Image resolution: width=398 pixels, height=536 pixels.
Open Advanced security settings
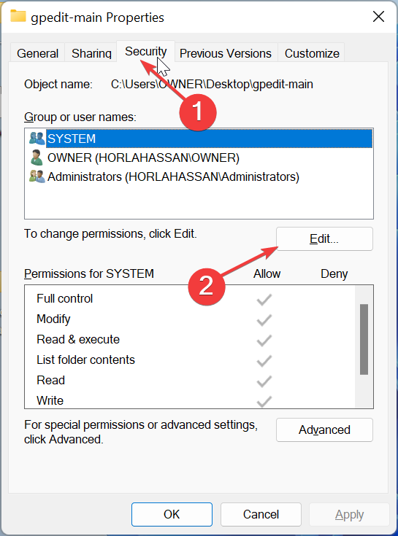[324, 430]
